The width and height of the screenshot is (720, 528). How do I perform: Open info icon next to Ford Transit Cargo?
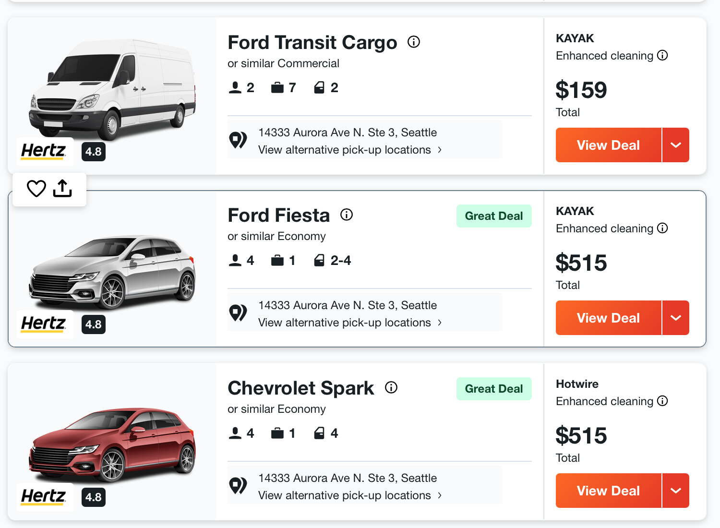pos(414,42)
